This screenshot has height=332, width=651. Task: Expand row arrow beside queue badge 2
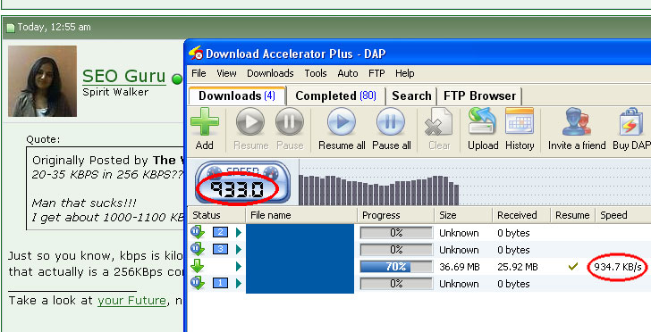pos(239,233)
